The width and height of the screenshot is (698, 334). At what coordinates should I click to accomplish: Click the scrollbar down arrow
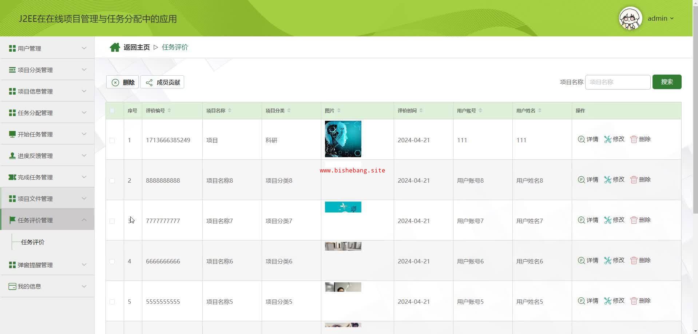click(695, 331)
